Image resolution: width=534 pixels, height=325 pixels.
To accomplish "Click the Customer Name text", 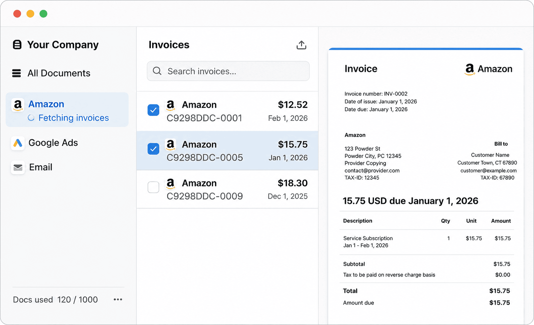I will (490, 155).
